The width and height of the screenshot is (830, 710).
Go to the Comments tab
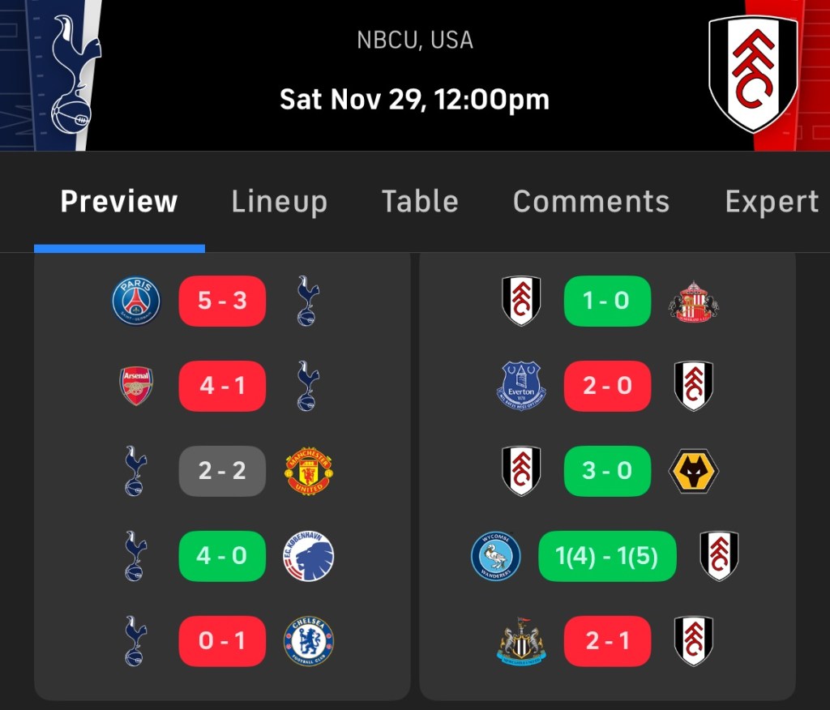click(x=591, y=202)
